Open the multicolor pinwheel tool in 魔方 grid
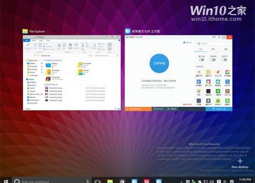This screenshot has width=255, height=183. coord(227,72)
